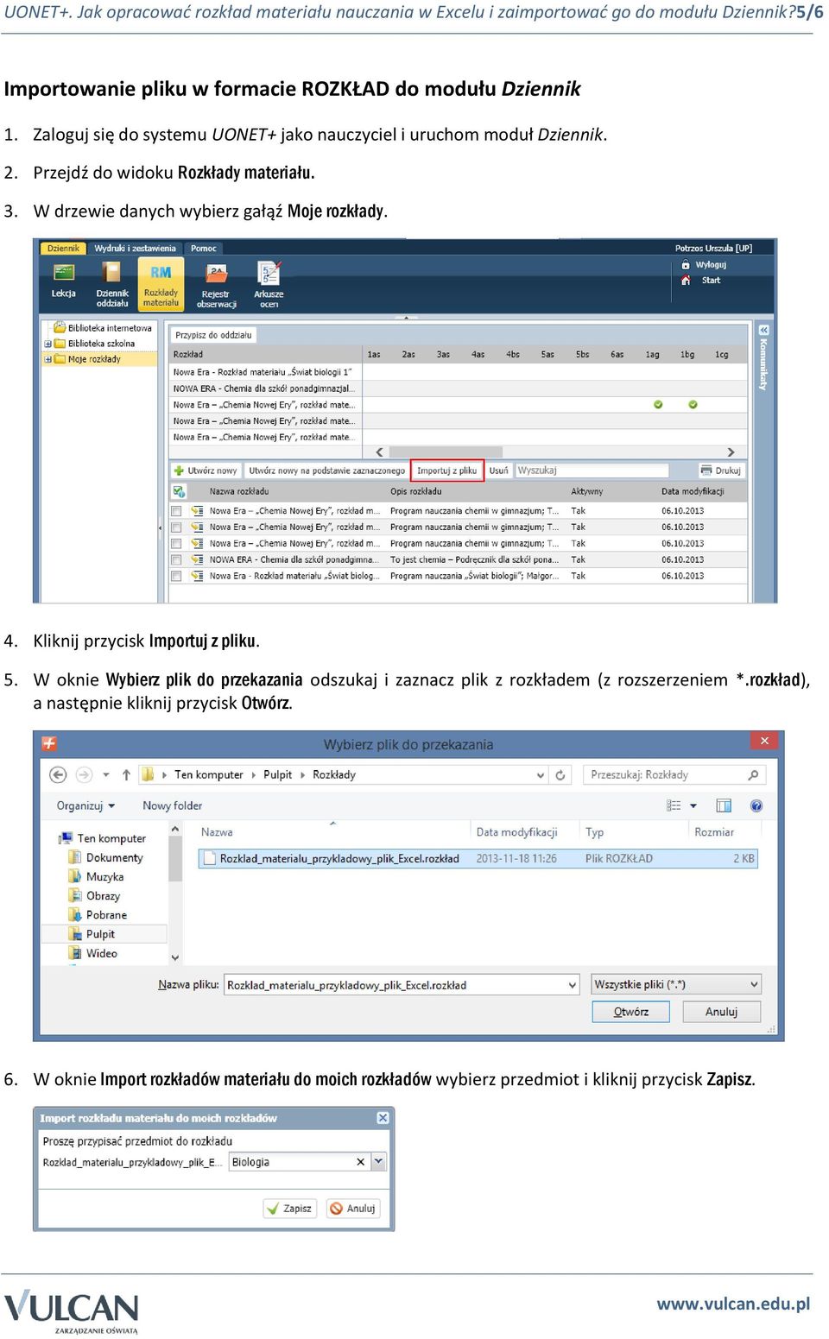829x1339 pixels.
Task: Open the Nazwa pliku combo box dropdown
Action: click(x=572, y=985)
